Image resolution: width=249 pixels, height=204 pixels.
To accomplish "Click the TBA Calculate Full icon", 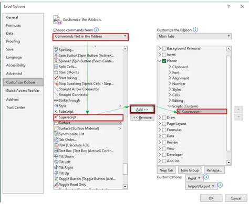I will (x=56, y=145).
